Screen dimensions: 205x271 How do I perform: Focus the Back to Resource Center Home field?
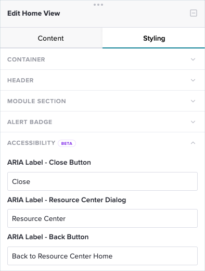[x=102, y=256]
